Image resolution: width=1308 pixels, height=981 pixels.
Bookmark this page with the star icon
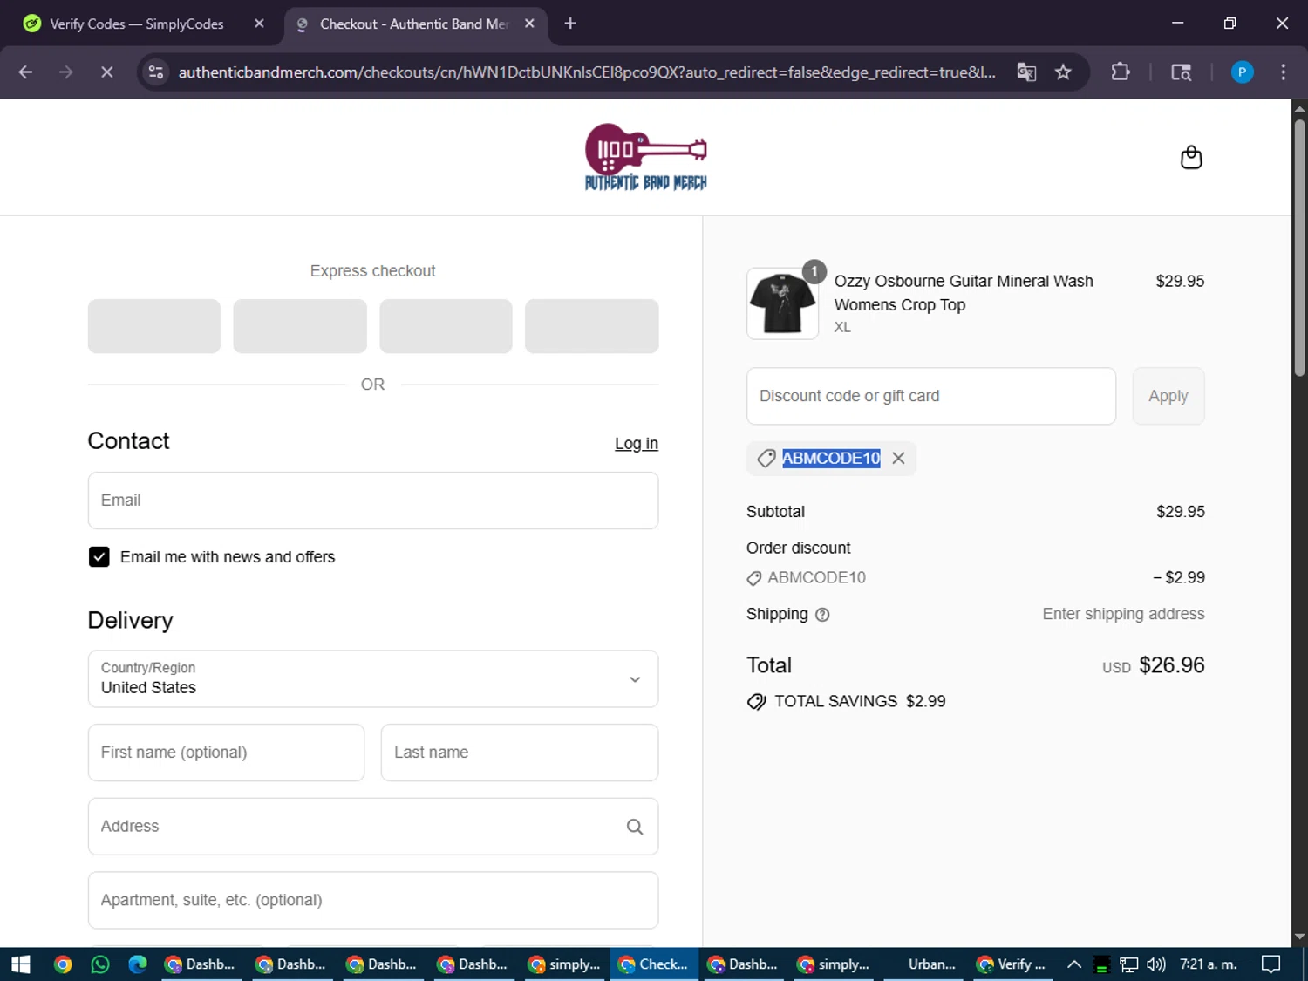point(1063,72)
